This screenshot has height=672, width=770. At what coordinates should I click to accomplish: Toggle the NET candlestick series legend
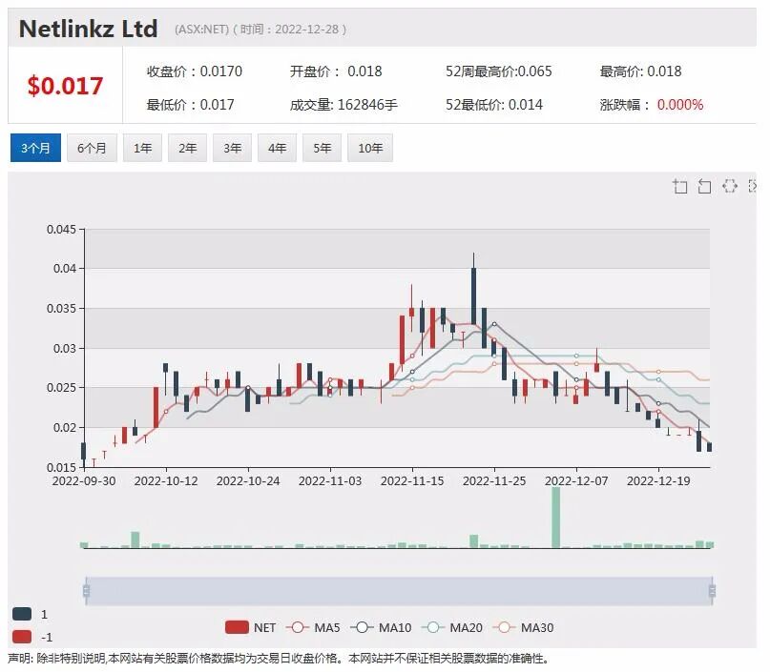[x=250, y=627]
